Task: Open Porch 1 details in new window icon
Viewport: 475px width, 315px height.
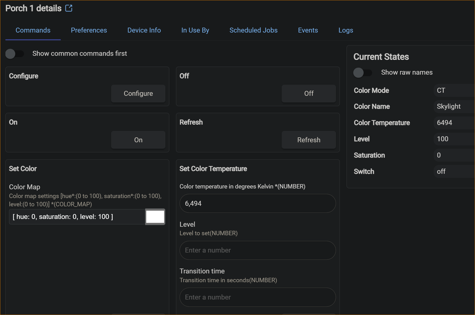Action: (69, 8)
